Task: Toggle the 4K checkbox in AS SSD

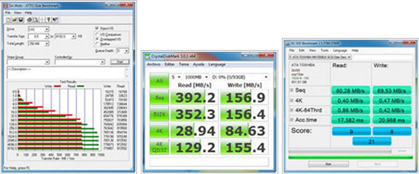Action: (292, 100)
